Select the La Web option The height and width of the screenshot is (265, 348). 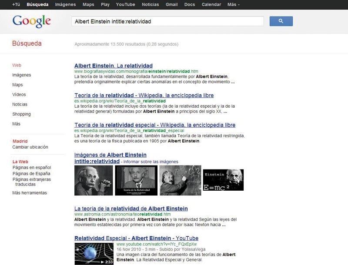[x=20, y=162]
